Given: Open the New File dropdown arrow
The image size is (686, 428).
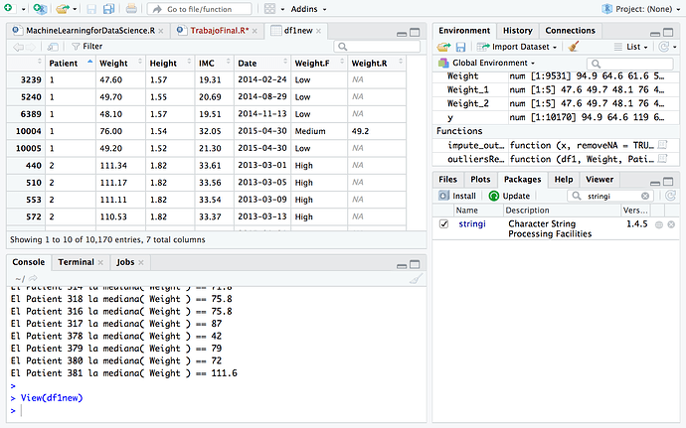Looking at the screenshot, I should click(23, 9).
